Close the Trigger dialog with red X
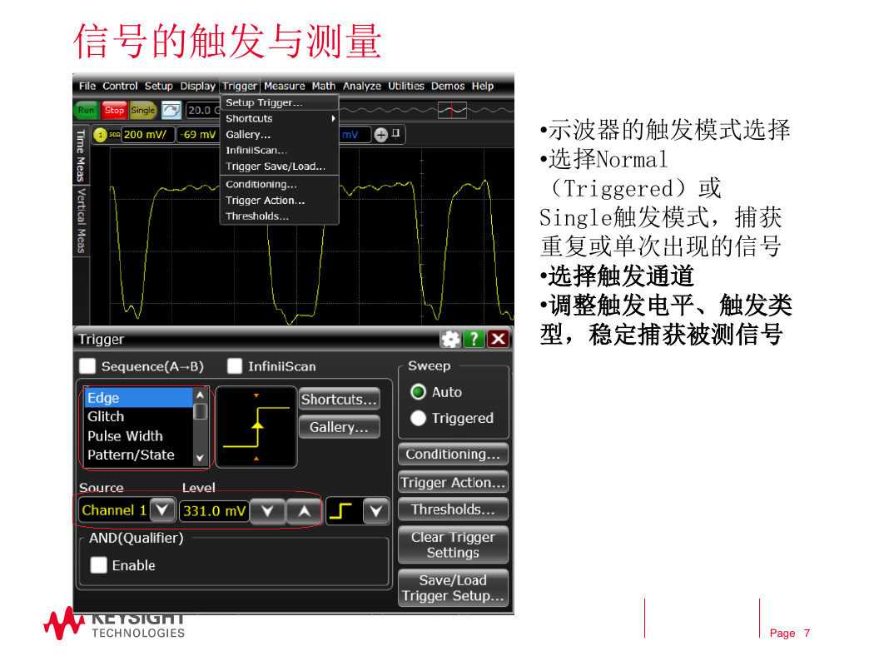This screenshot has height=656, width=874. point(499,339)
